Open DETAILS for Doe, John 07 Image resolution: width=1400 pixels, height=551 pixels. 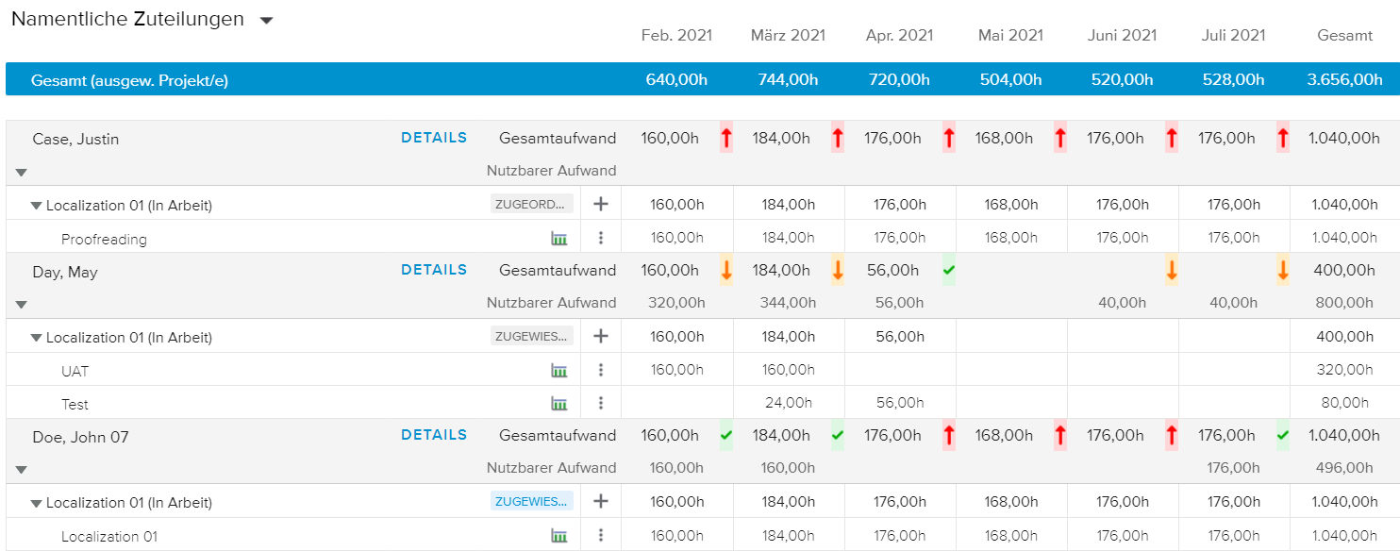[434, 435]
